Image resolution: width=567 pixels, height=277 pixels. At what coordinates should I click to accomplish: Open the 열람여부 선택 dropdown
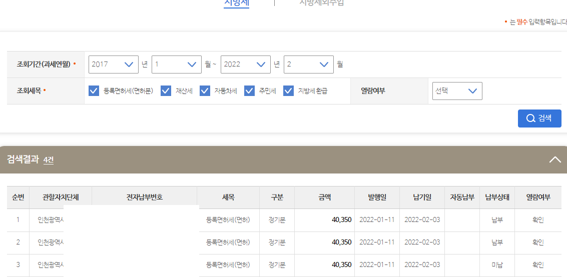tap(457, 91)
